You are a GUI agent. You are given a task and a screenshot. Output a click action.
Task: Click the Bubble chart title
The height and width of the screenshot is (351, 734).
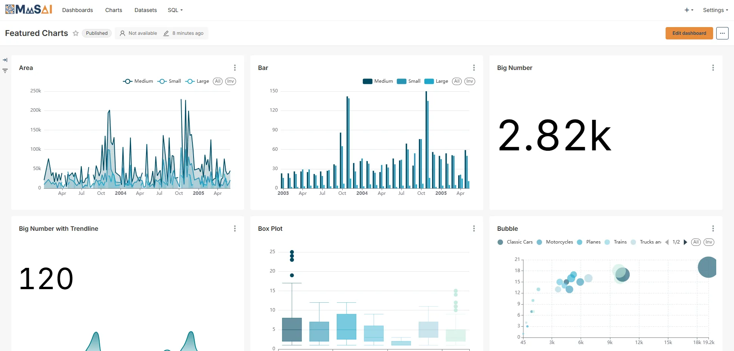click(508, 228)
